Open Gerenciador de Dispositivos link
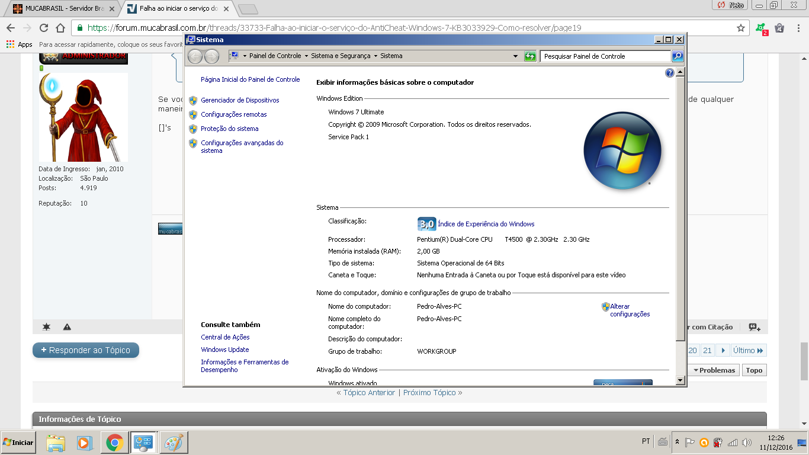 [x=240, y=100]
